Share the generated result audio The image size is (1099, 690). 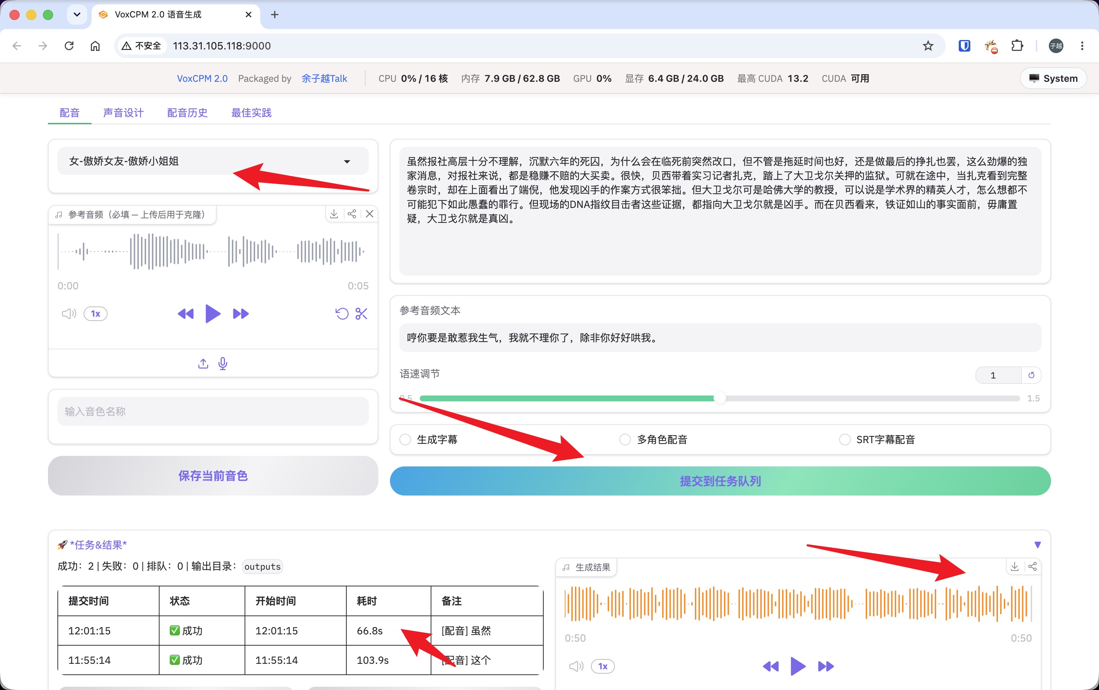[x=1032, y=566]
